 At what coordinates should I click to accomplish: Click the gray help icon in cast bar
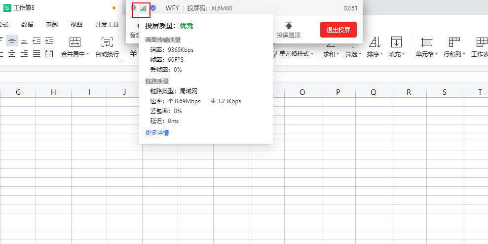click(x=133, y=7)
